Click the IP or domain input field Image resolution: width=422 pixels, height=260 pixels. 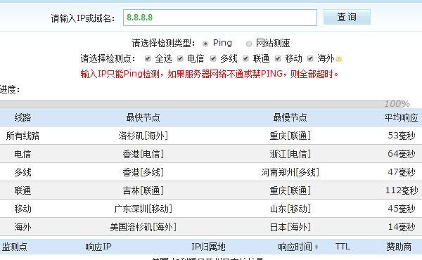coord(220,18)
